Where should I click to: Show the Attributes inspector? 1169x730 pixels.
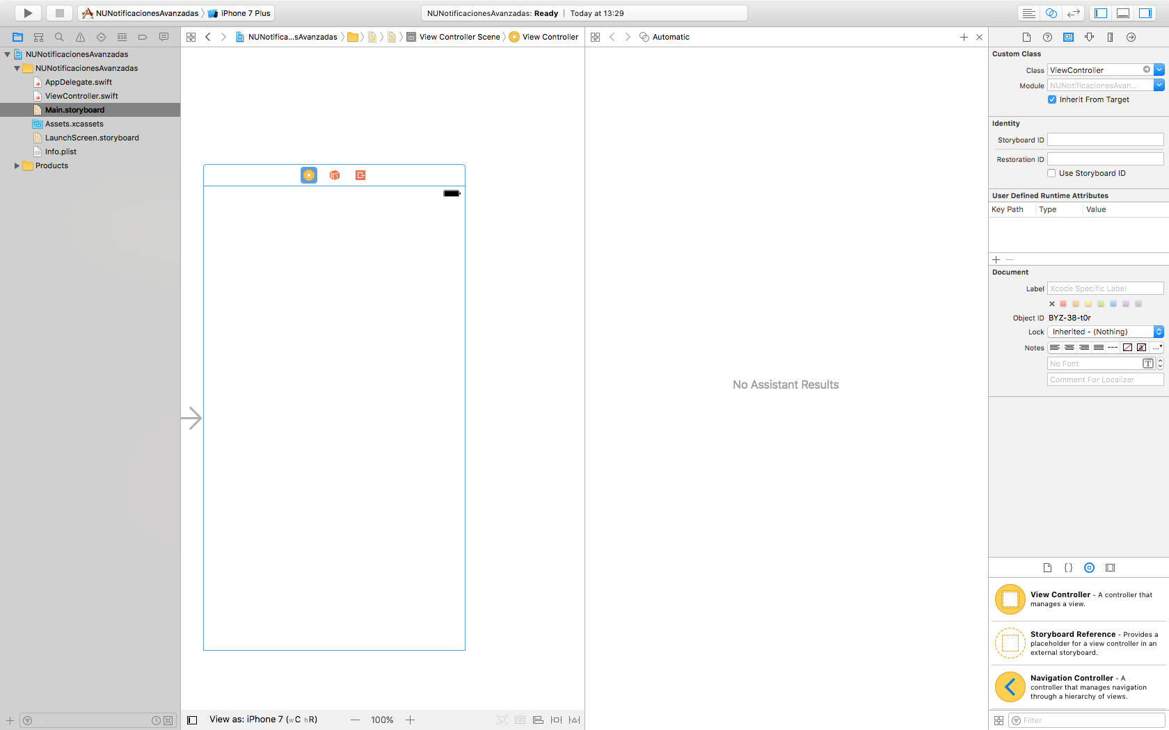coord(1089,37)
